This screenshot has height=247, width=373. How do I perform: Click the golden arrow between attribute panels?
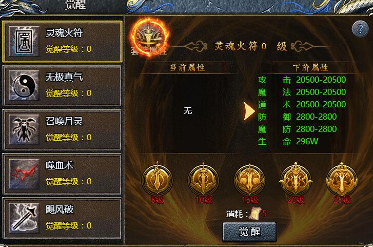pos(249,111)
